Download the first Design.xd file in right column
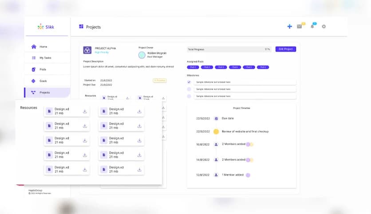The image size is (371, 214). pyautogui.click(x=139, y=111)
